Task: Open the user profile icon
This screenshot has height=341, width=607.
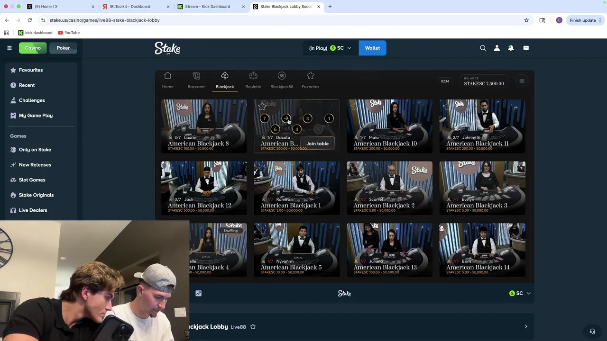Action: point(497,48)
